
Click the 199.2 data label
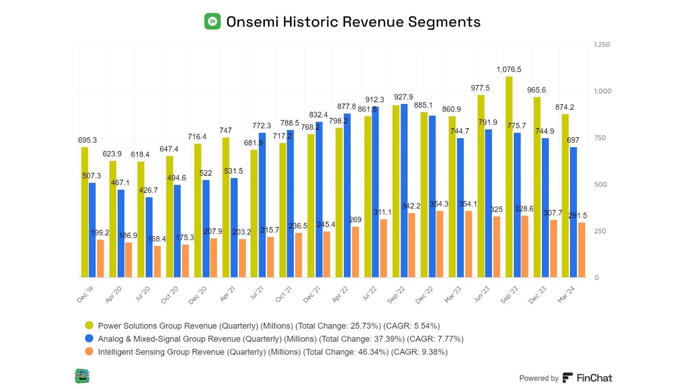(x=100, y=233)
